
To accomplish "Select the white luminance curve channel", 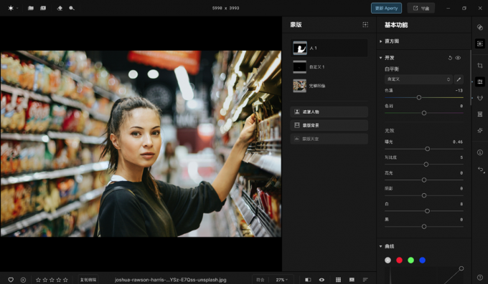I will [388, 260].
